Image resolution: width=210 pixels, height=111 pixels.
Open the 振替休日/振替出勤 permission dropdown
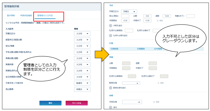pyautogui.click(x=82, y=40)
